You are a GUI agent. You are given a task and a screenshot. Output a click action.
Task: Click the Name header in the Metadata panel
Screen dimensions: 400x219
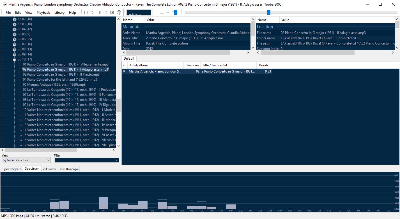[x=133, y=20]
